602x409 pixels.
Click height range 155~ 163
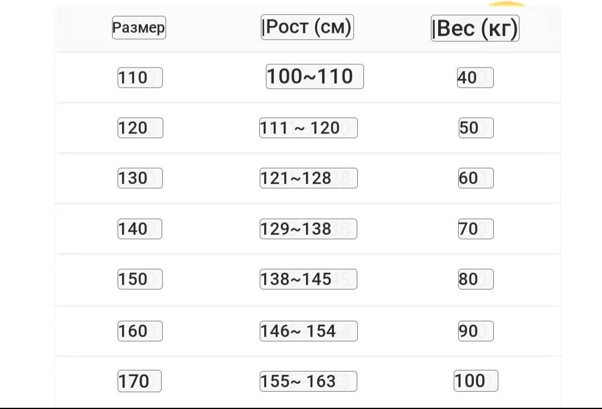click(308, 381)
